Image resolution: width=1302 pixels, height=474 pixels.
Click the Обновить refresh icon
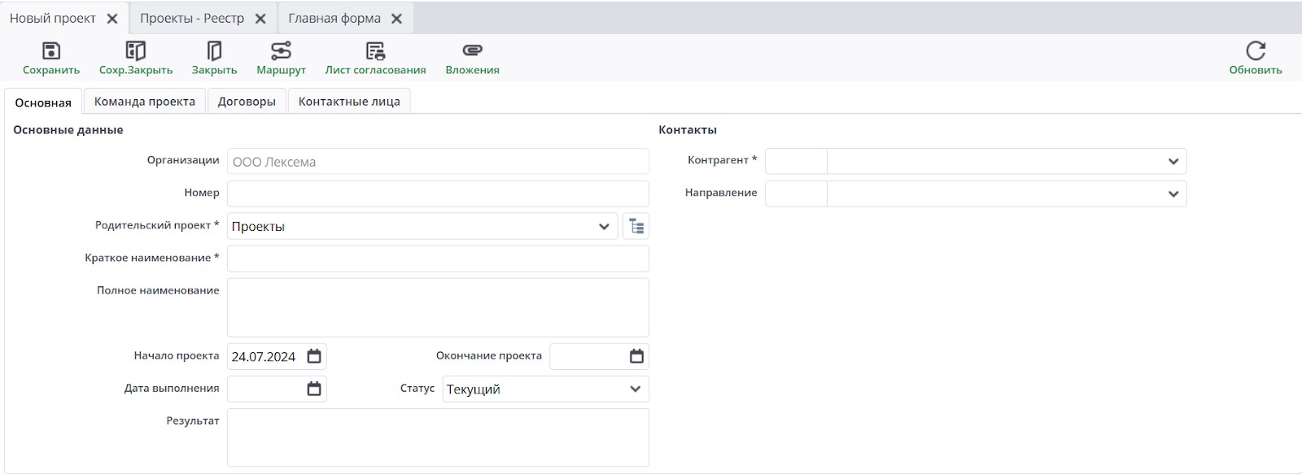point(1256,51)
